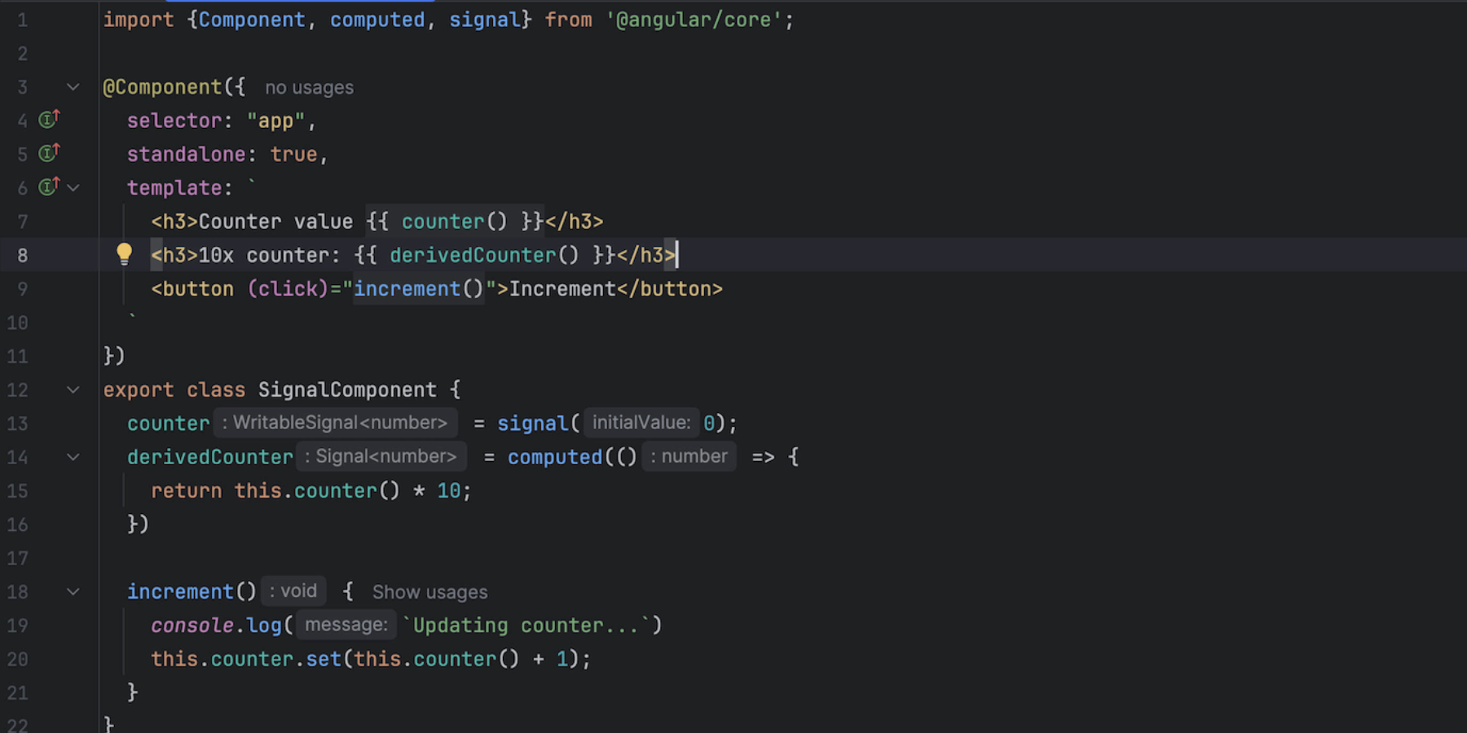Screen dimensions: 1467x733
Task: Click the ': void' return type hint
Action: [293, 591]
